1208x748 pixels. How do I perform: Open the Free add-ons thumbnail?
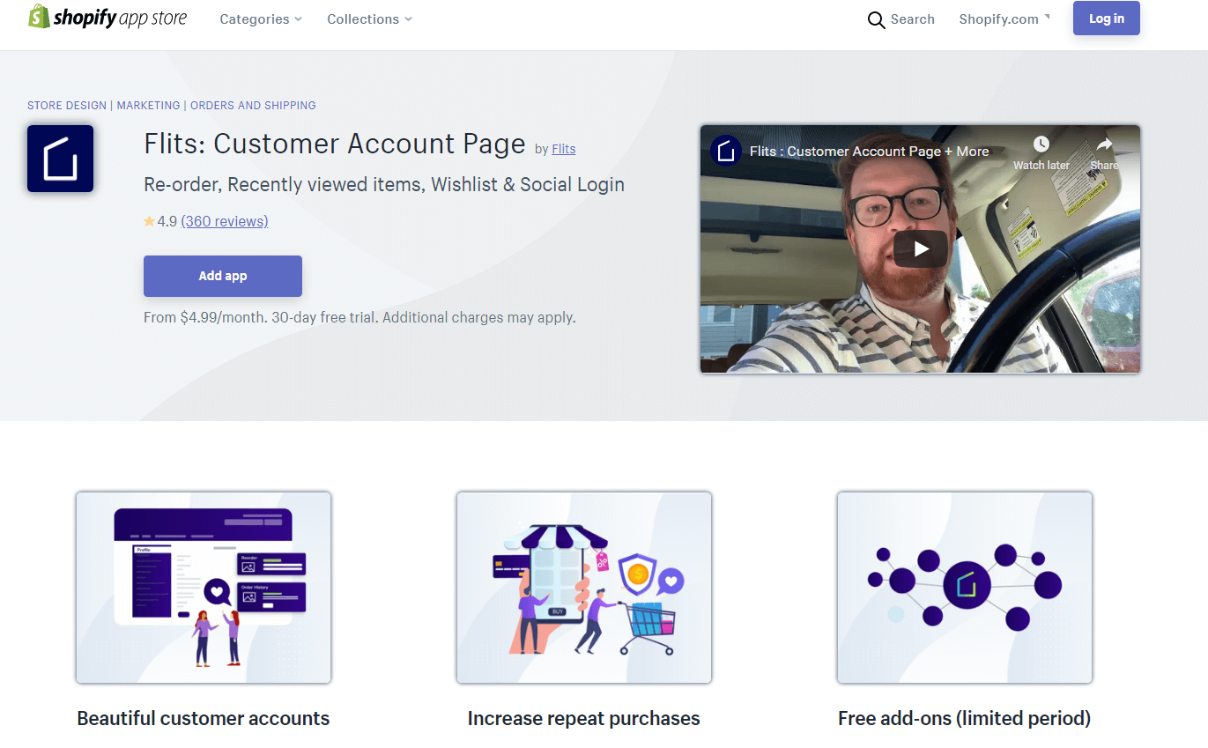pyautogui.click(x=965, y=588)
